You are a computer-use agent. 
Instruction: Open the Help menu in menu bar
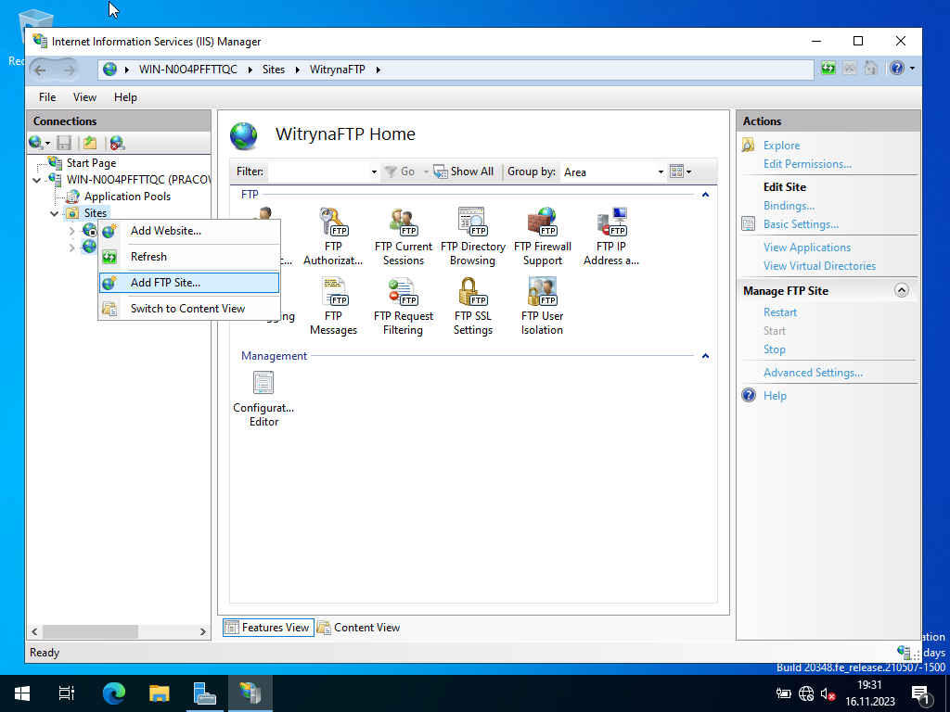click(x=125, y=97)
